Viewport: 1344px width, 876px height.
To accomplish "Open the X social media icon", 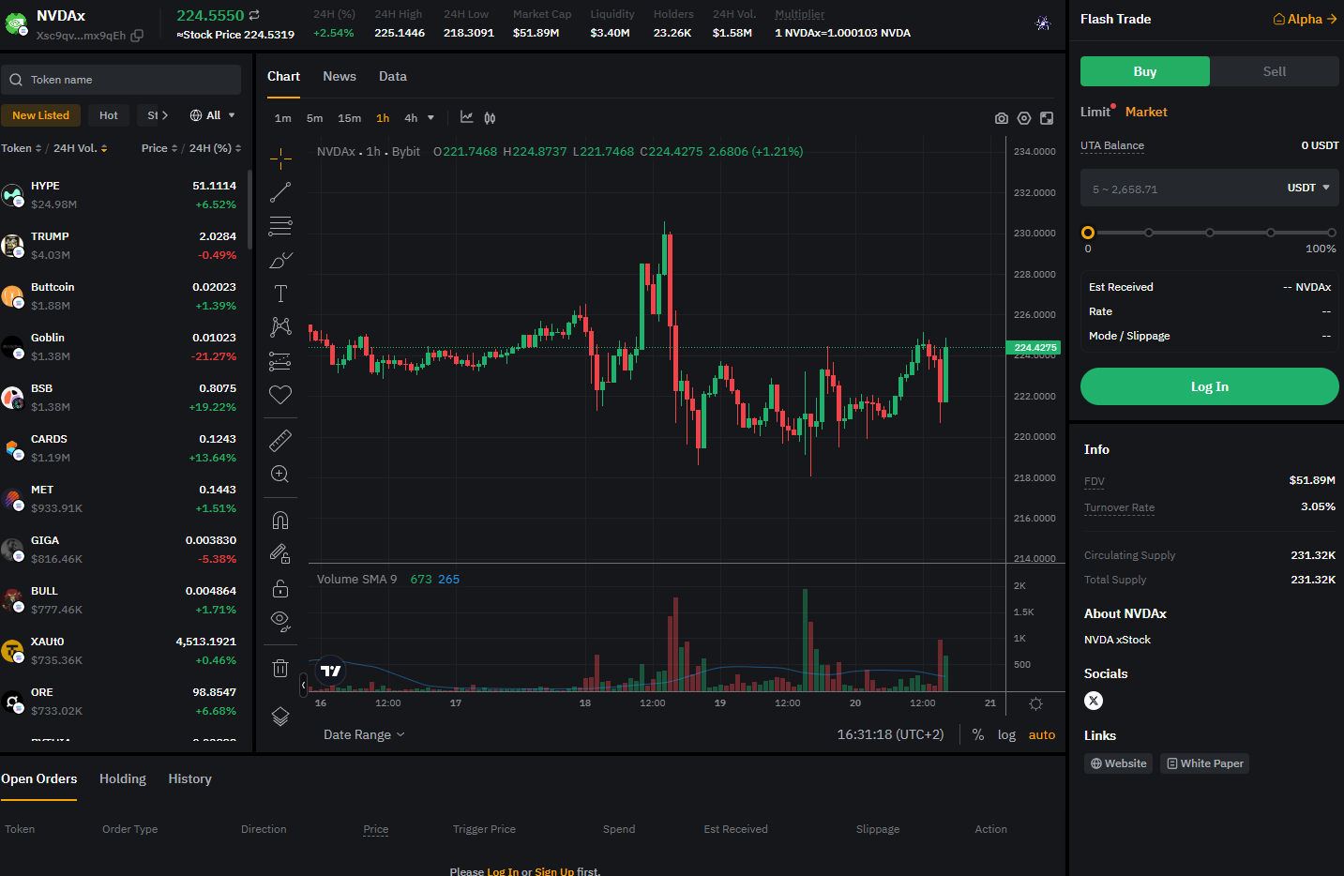I will click(1094, 701).
